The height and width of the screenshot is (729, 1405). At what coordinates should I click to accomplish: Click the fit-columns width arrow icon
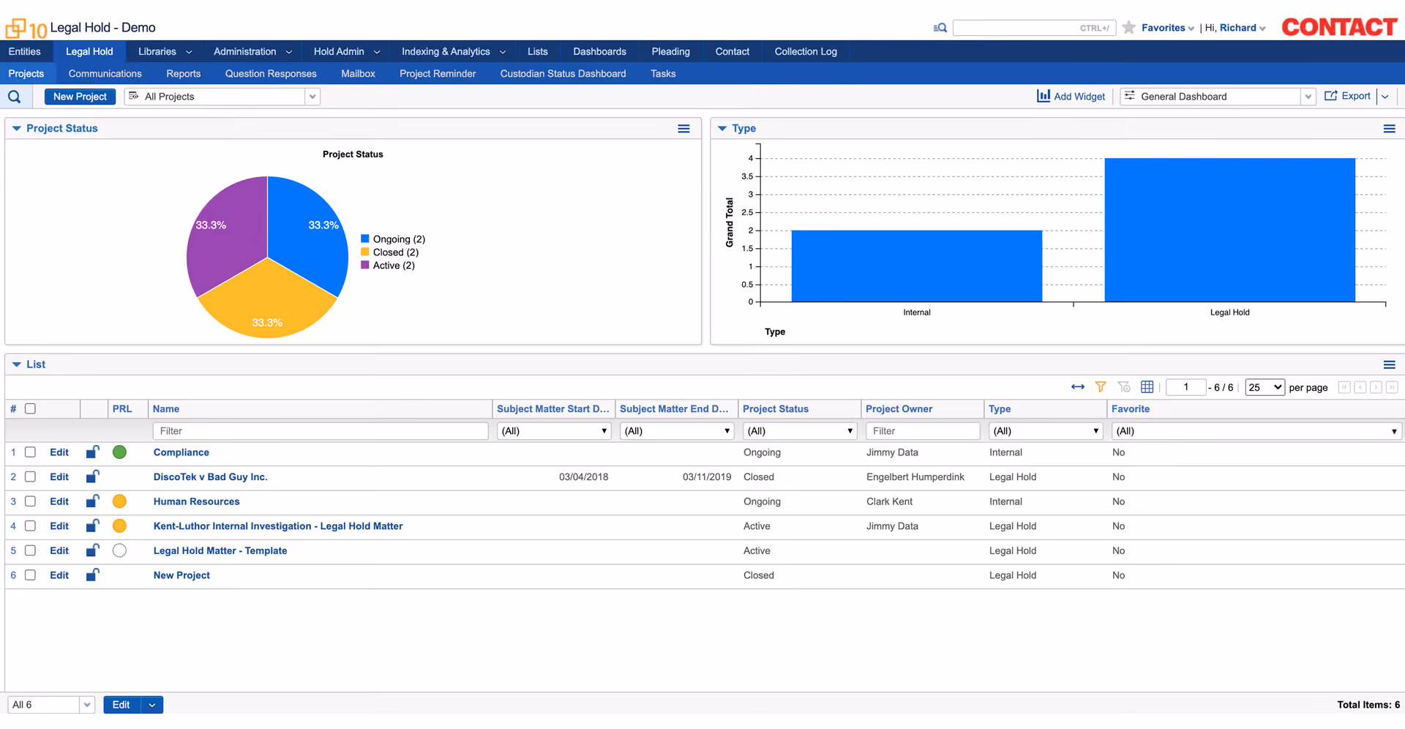point(1078,387)
